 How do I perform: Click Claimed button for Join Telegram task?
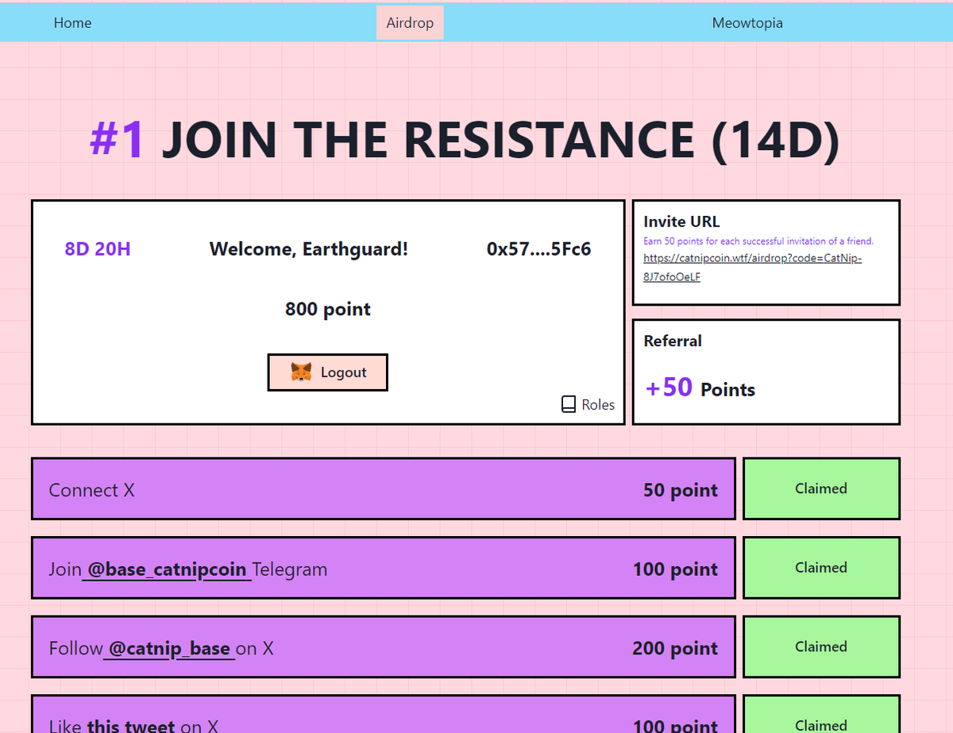point(821,568)
